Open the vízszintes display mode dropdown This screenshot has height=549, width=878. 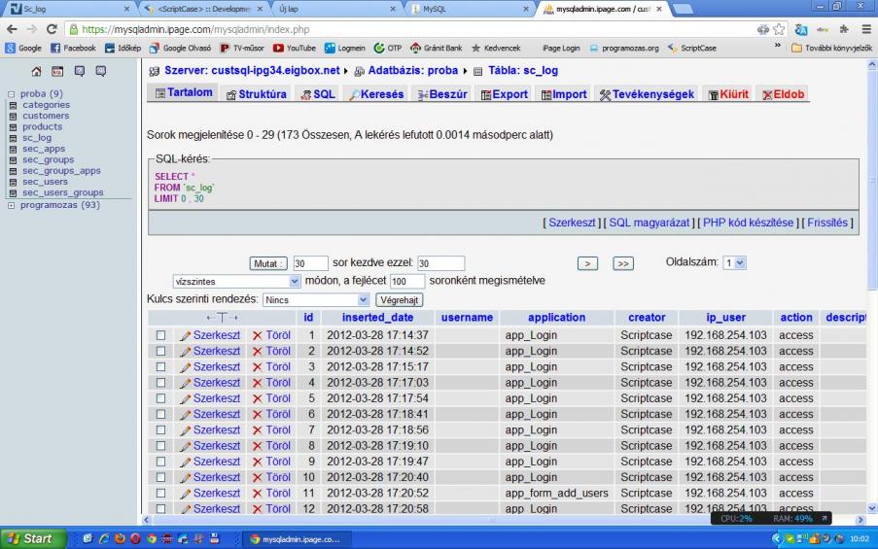click(x=236, y=281)
